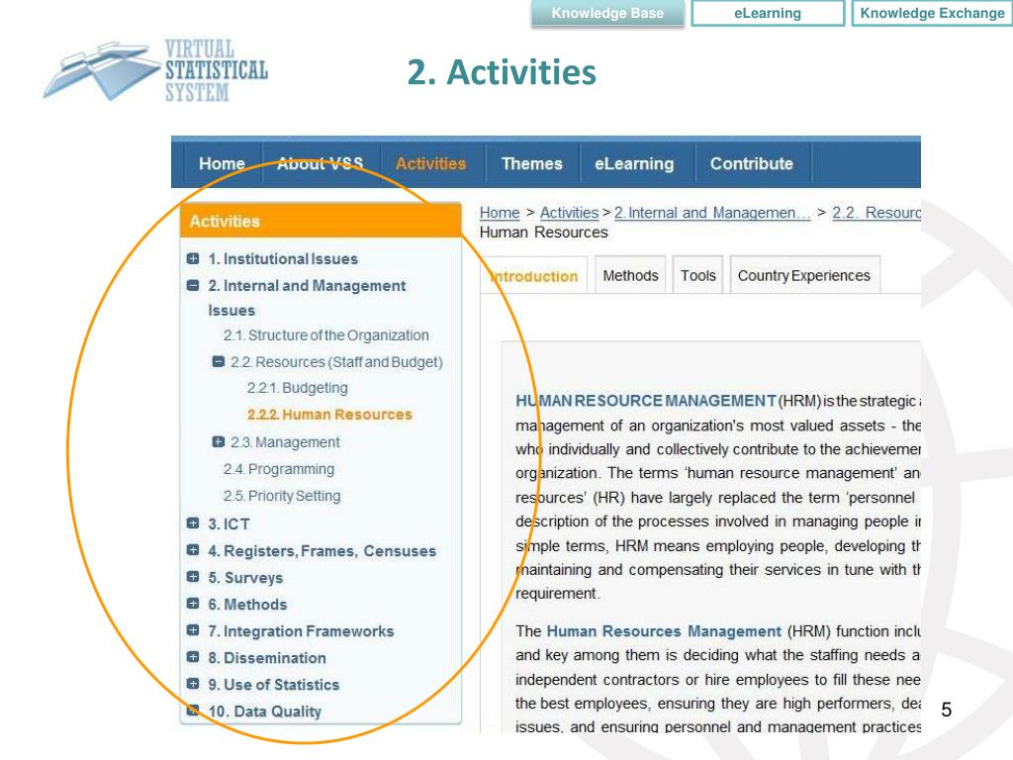
Task: Open the Country Experiences tab
Action: click(804, 275)
